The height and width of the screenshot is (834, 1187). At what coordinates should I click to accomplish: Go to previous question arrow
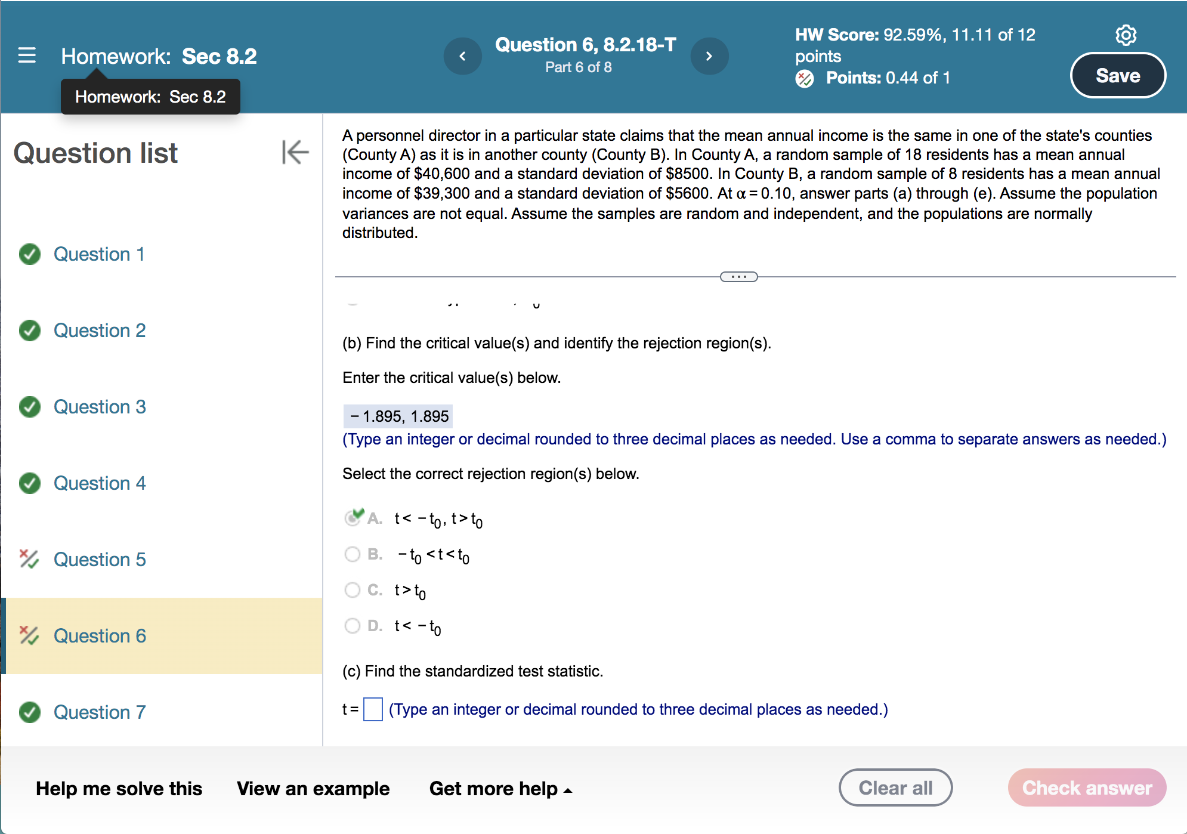point(462,56)
